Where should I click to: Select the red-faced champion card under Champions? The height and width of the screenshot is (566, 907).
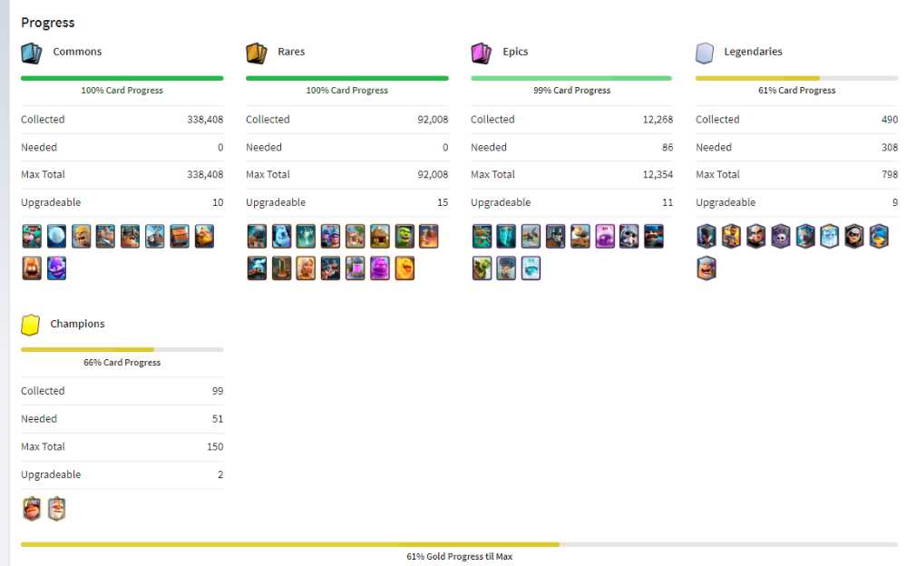pyautogui.click(x=32, y=509)
